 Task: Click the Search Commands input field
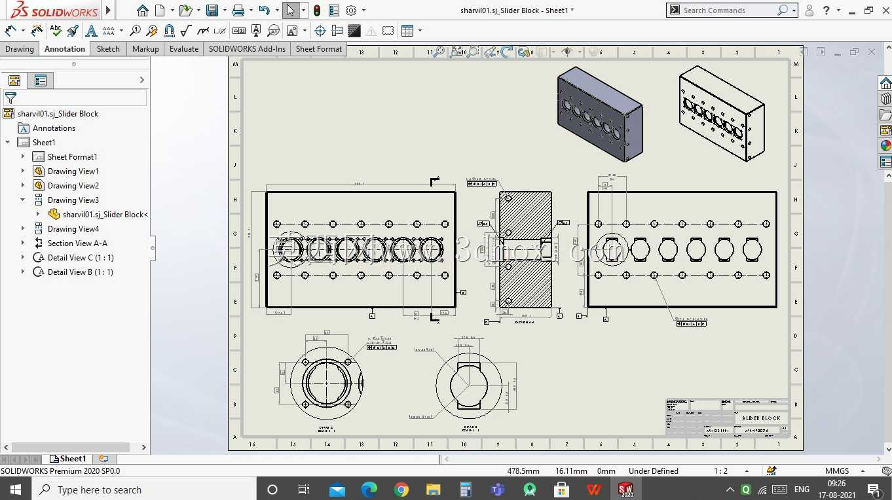pos(728,10)
